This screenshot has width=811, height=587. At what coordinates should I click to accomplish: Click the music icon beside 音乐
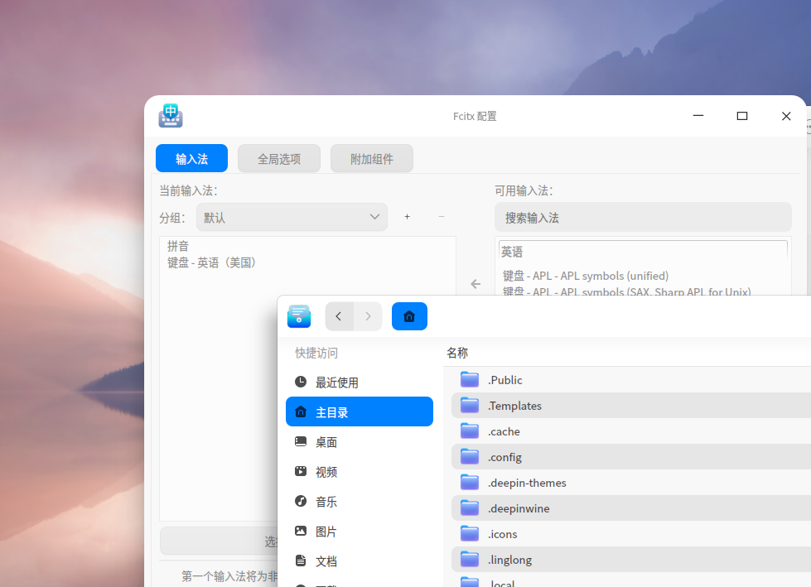click(x=301, y=501)
